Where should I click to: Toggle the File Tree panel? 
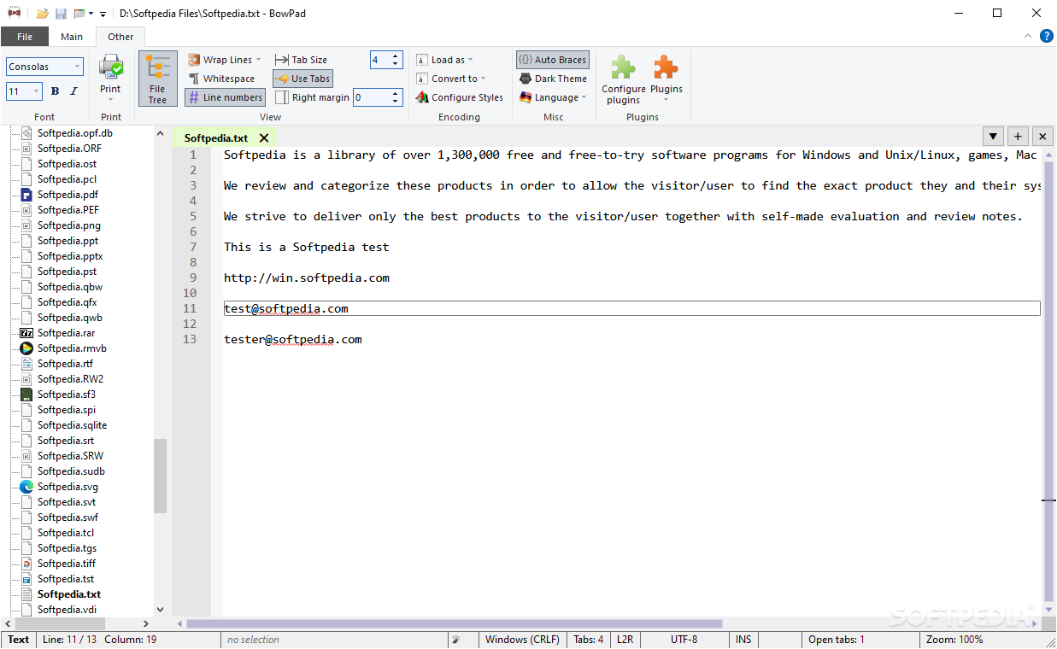point(158,79)
